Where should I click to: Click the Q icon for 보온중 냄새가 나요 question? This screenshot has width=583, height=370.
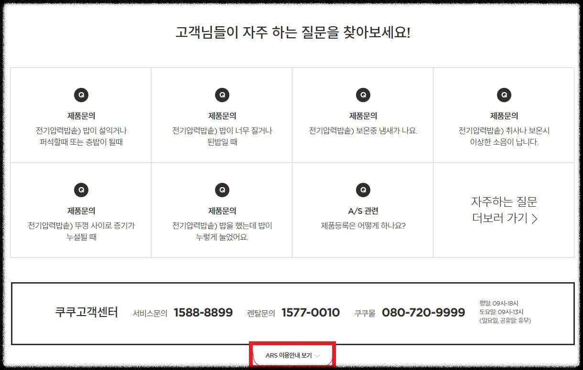click(363, 95)
